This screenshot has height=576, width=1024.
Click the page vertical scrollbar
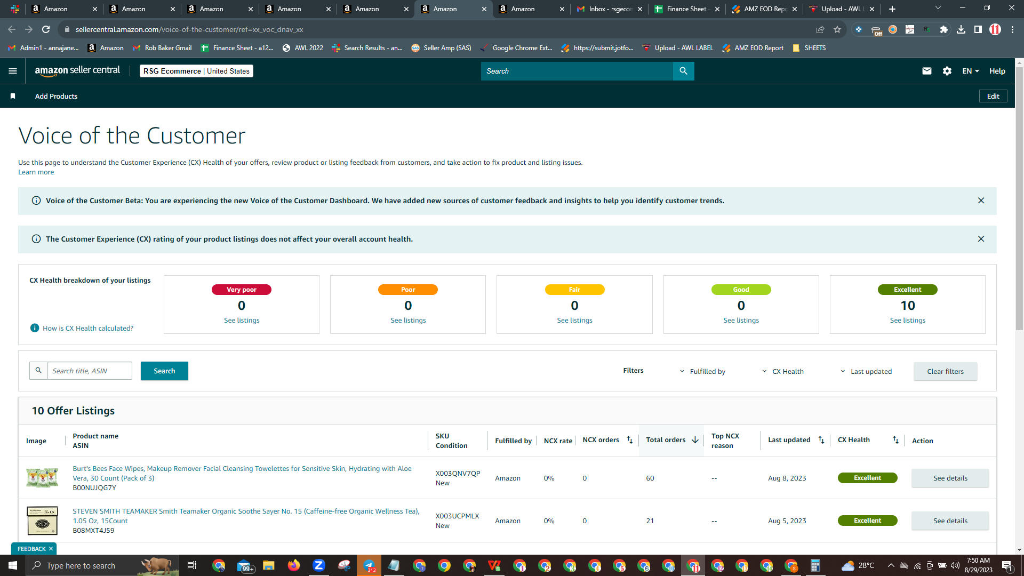[x=1019, y=197]
